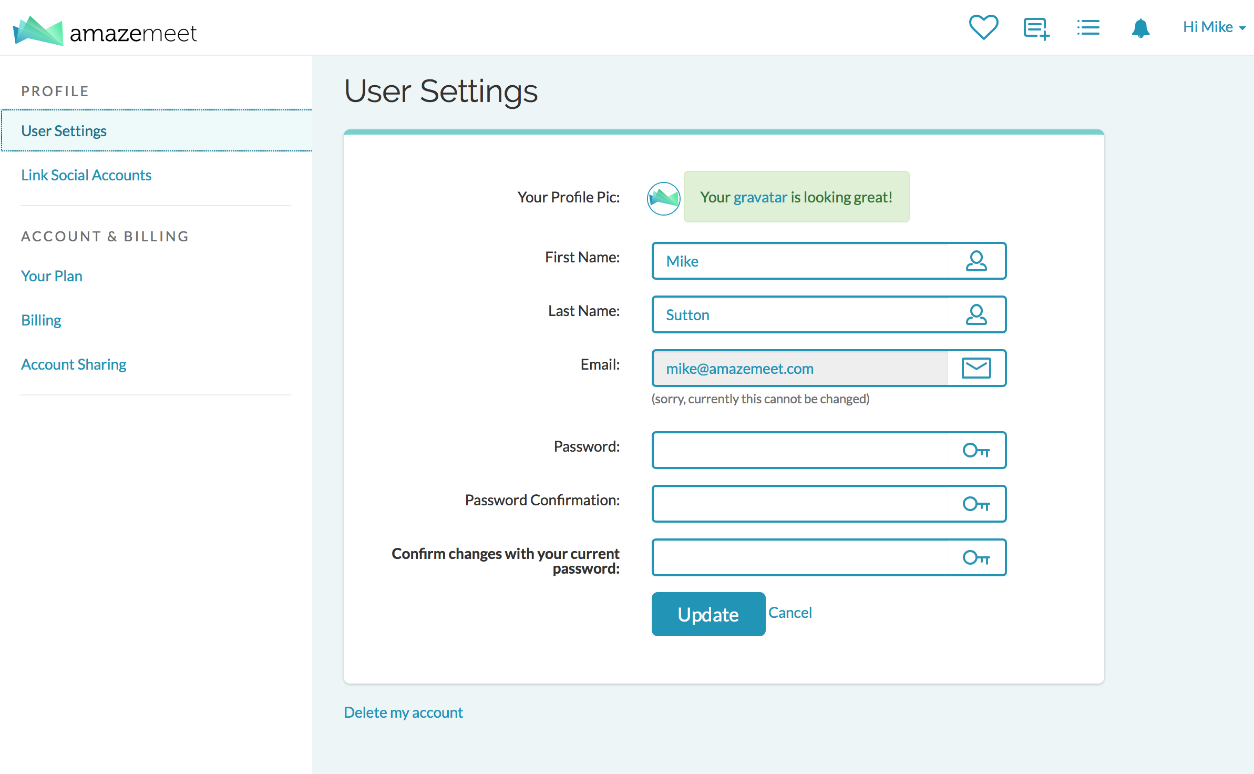Click the key icon in Password Confirmation field
The height and width of the screenshot is (774, 1254).
(976, 504)
